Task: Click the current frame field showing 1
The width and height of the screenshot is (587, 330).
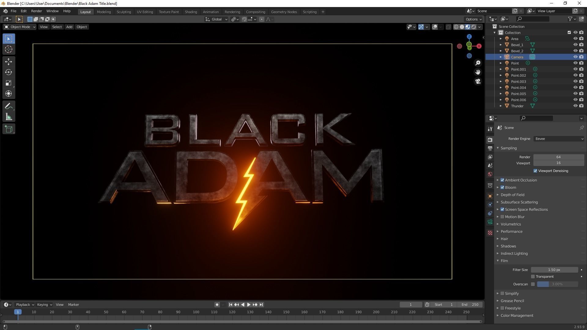Action: 411,304
